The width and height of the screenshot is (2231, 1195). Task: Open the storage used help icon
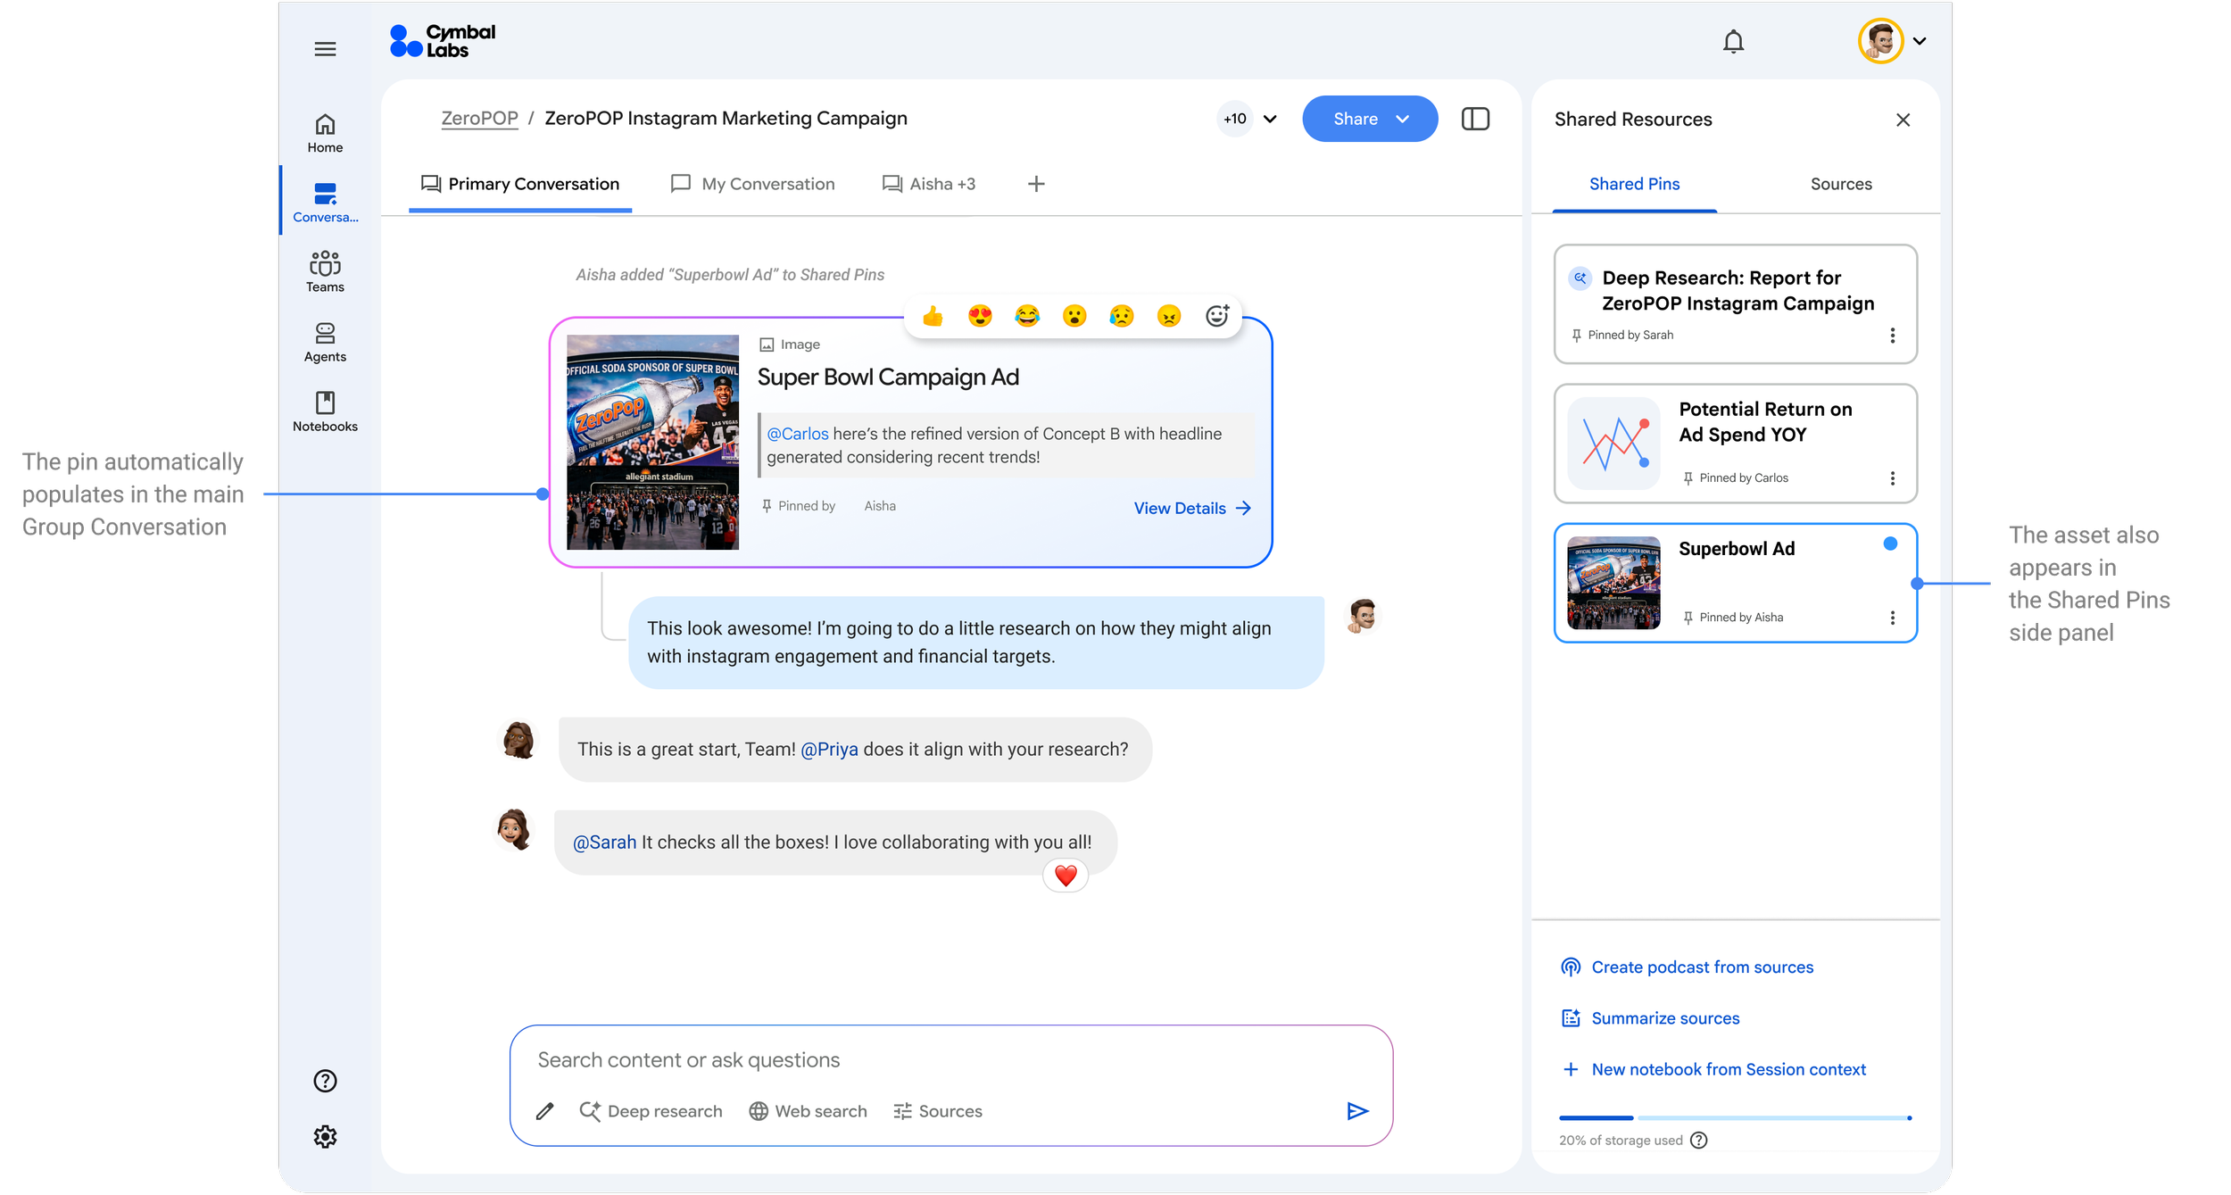1699,1141
